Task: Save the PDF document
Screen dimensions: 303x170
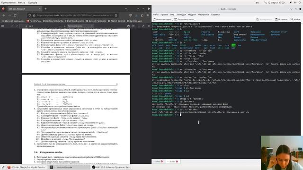Action: (133, 26)
